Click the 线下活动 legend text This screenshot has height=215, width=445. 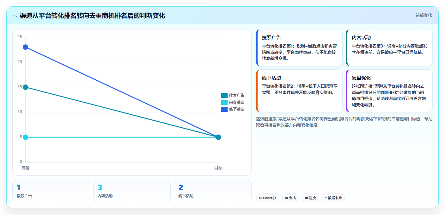click(237, 109)
